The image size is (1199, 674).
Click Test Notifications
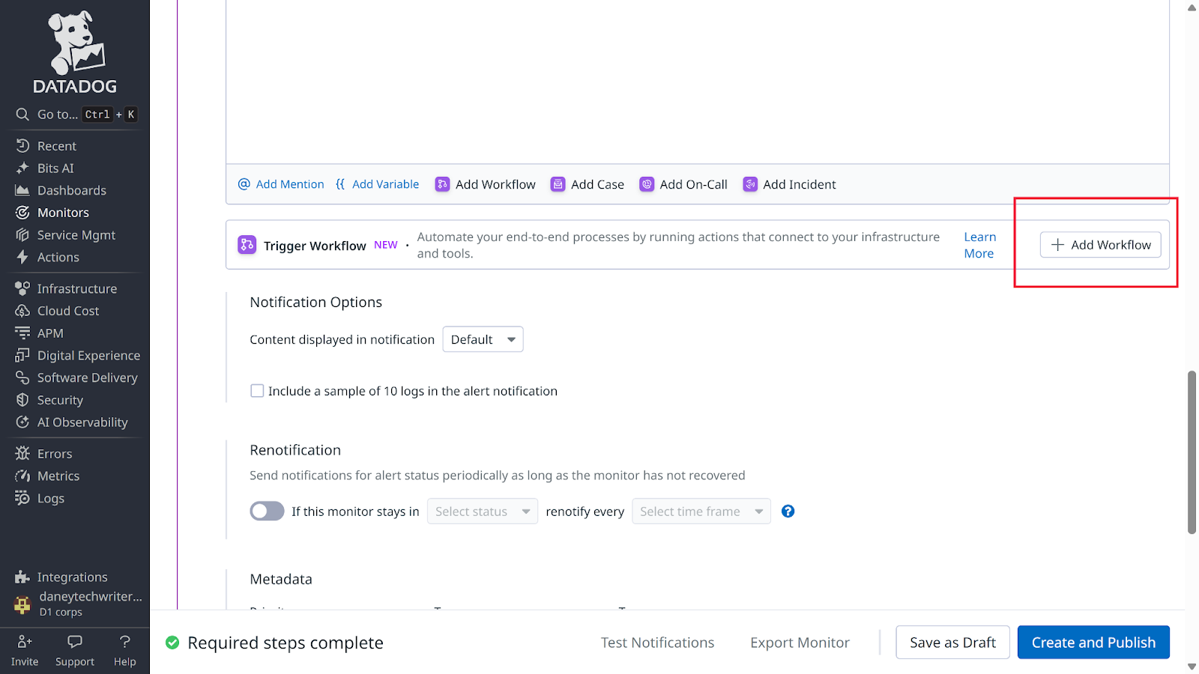coord(657,643)
